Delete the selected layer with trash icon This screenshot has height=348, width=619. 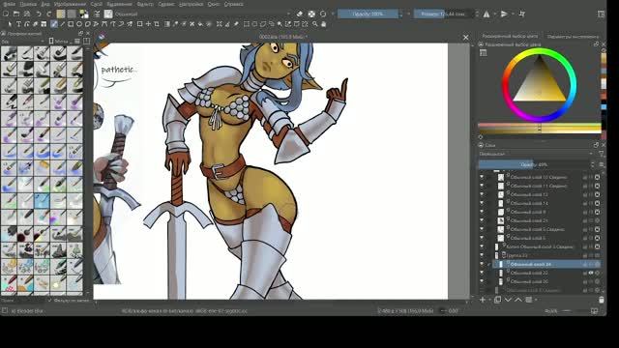coord(601,300)
